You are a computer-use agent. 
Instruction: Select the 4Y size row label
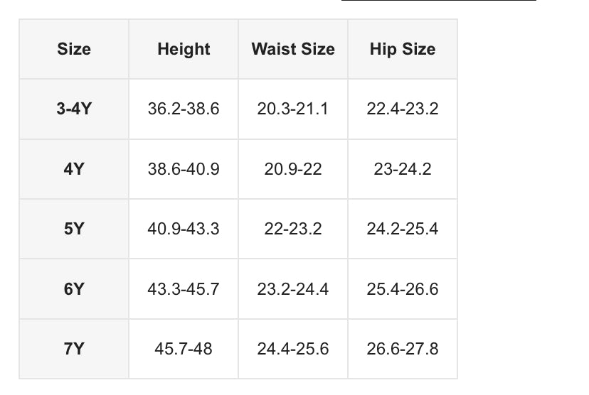(74, 170)
